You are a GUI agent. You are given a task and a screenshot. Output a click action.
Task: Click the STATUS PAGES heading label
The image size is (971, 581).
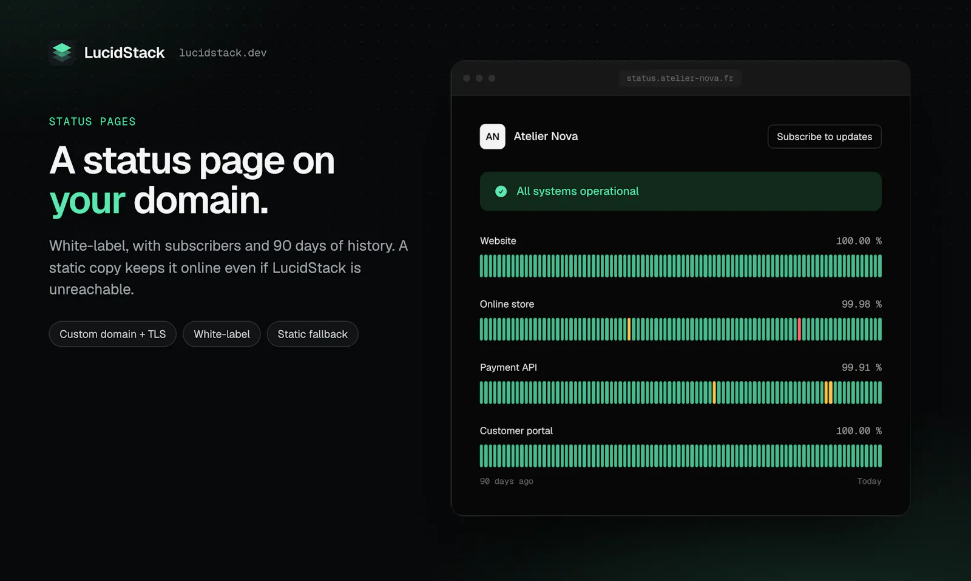[x=92, y=121]
